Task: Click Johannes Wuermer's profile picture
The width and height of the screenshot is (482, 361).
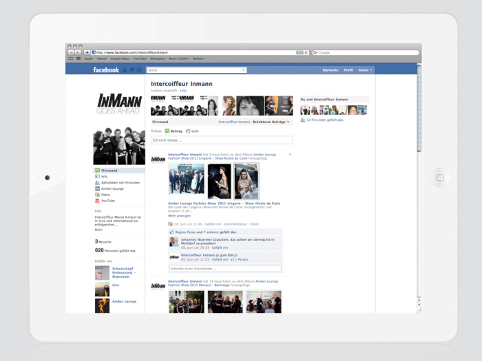Action: (174, 242)
